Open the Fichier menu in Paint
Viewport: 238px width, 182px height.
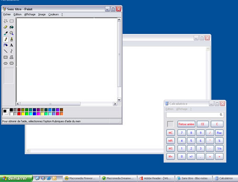tap(7, 14)
